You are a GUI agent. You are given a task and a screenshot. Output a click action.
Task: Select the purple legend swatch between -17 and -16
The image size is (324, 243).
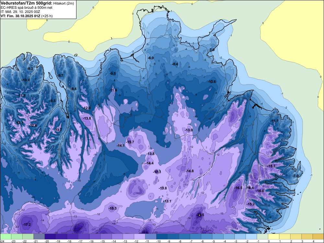pyautogui.click(x=84, y=237)
